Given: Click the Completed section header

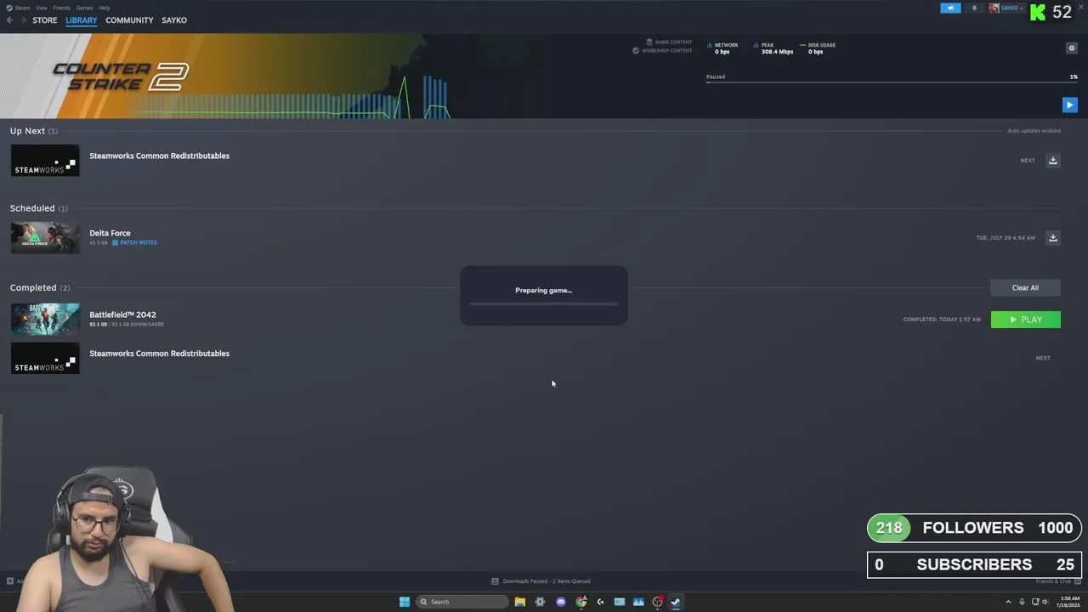Looking at the screenshot, I should pos(40,288).
